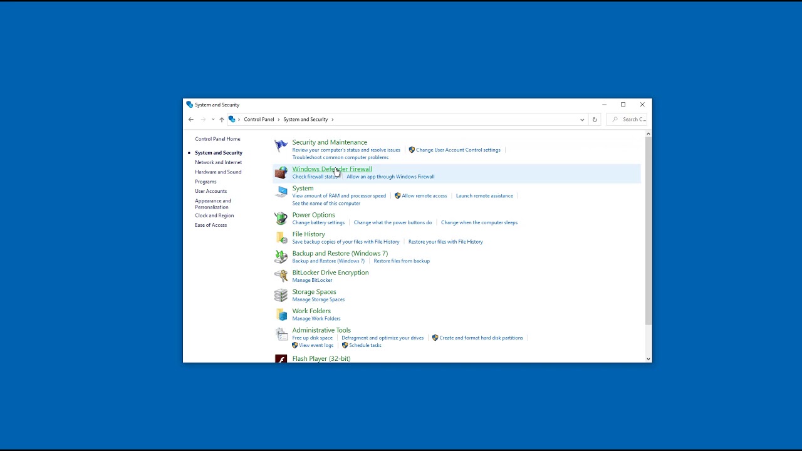The height and width of the screenshot is (451, 802).
Task: Open Windows Defender Firewall heading link
Action: click(x=332, y=169)
